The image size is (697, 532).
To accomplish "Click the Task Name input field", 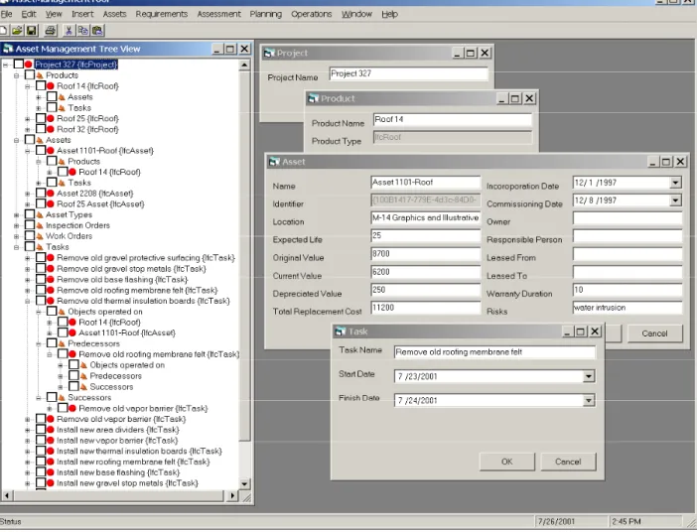I will point(494,352).
